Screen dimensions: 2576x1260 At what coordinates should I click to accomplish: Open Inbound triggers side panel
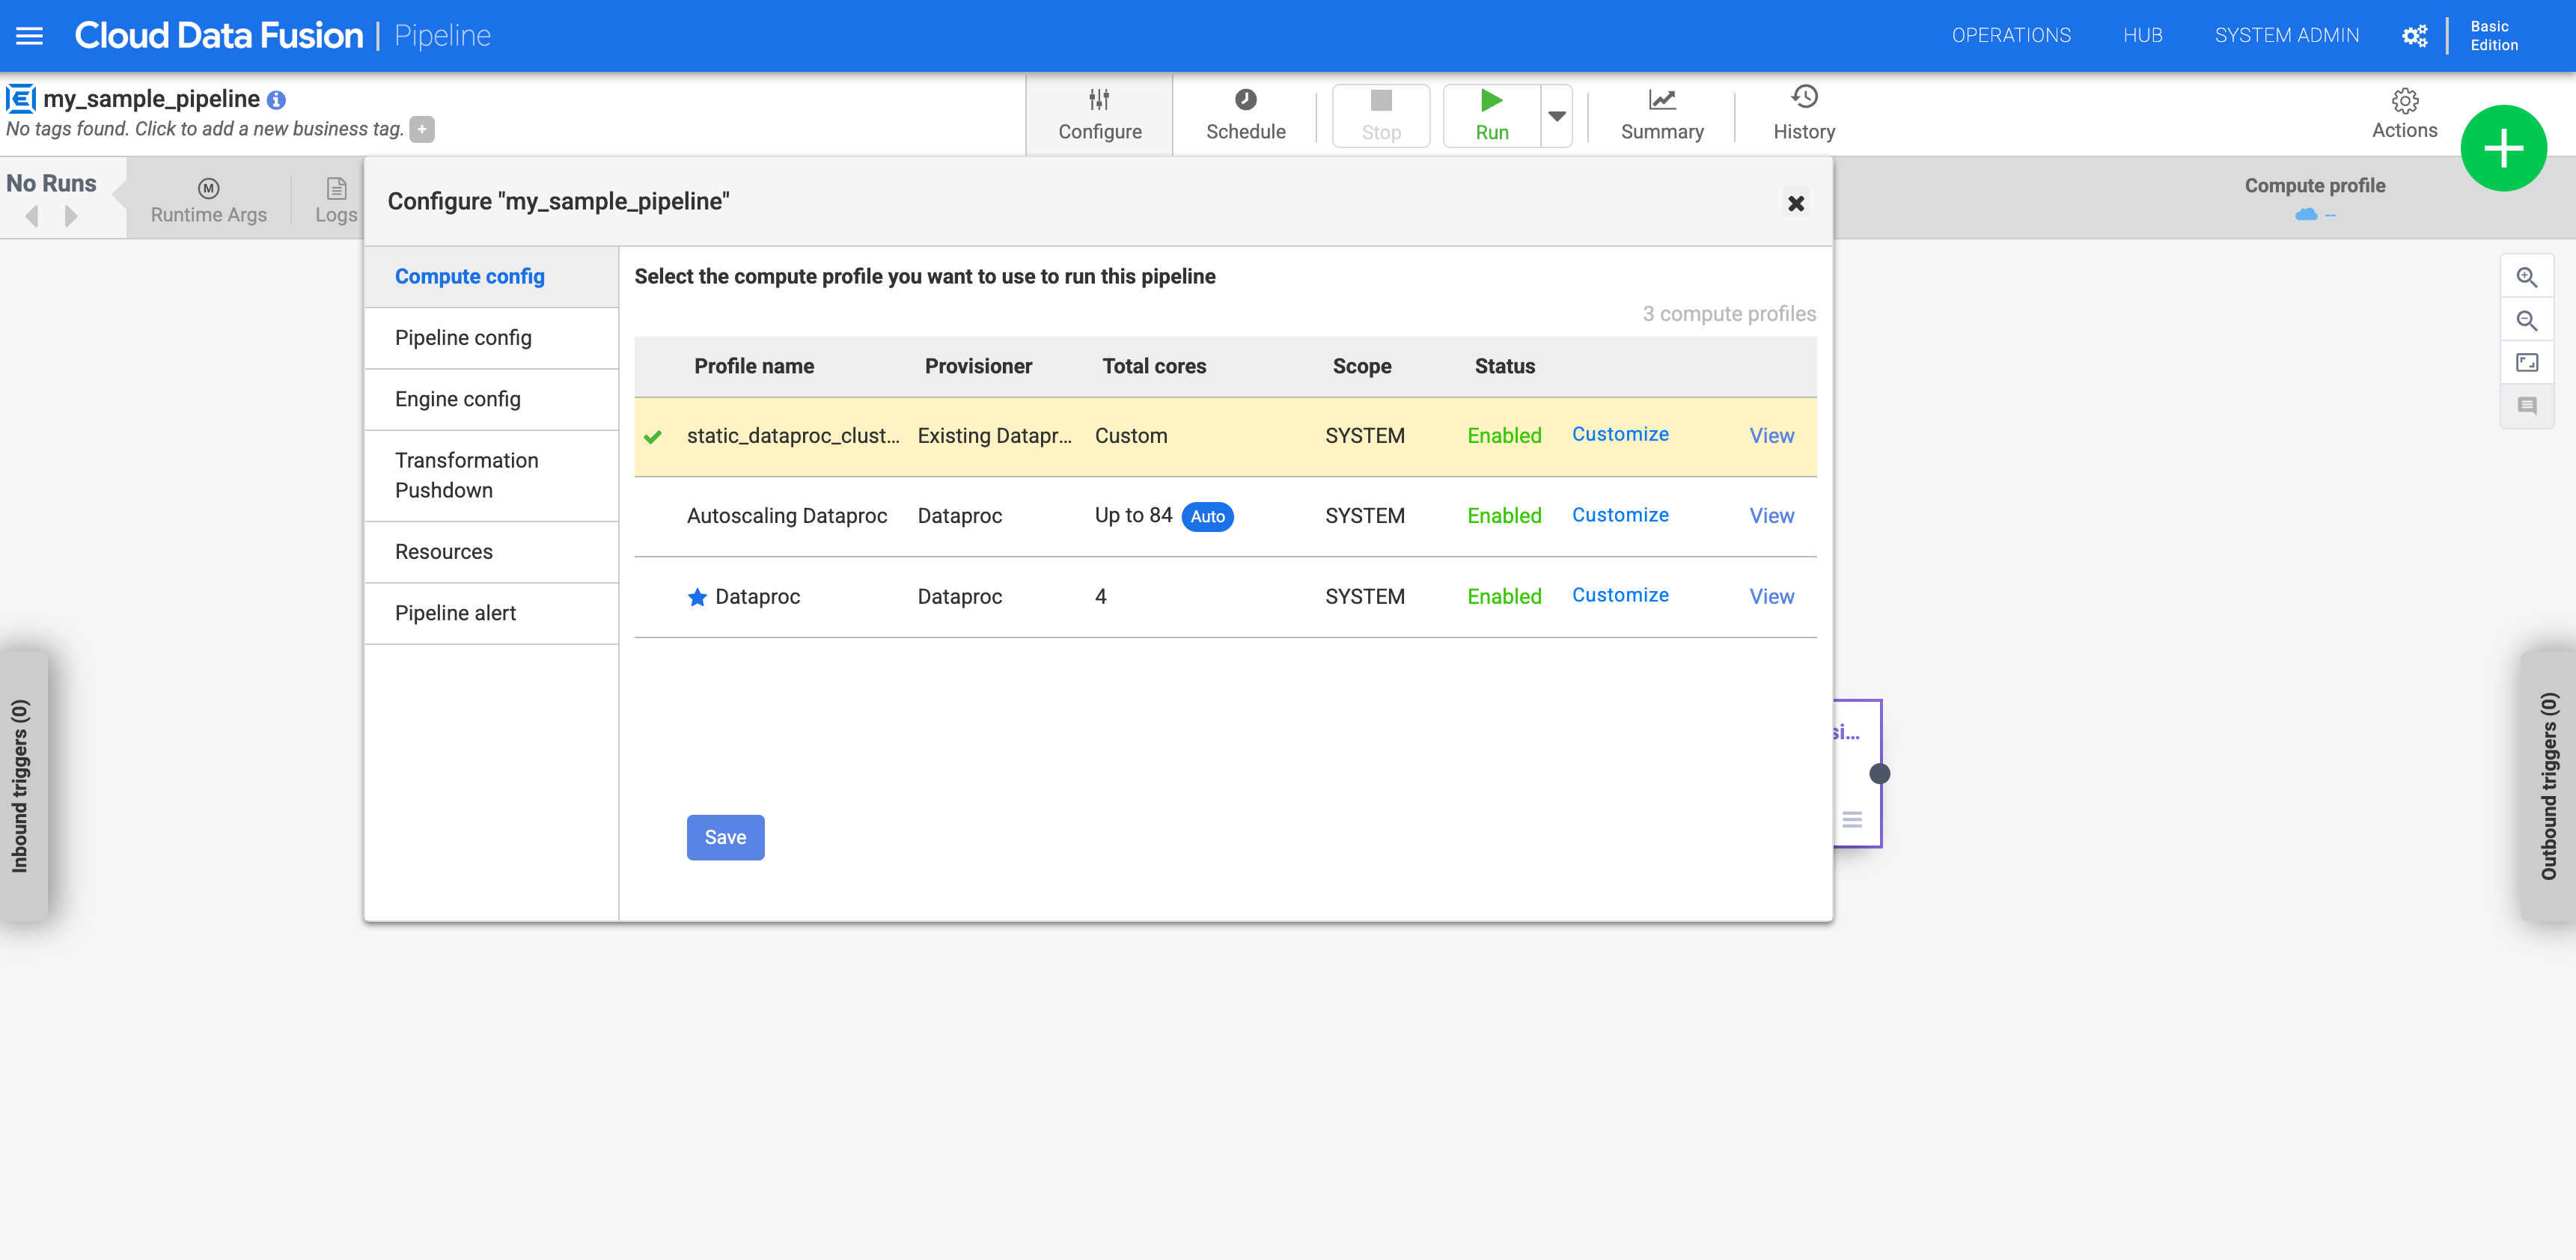[25, 774]
